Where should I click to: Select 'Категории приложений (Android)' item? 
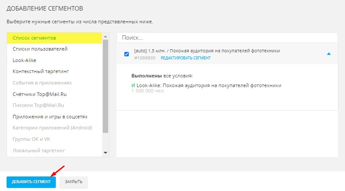coord(52,128)
